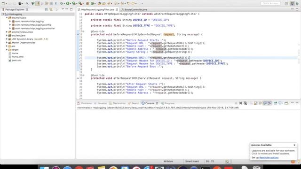This screenshot has height=169, width=301.
Task: Expand the src/test/java folder
Action: click(x=7, y=36)
